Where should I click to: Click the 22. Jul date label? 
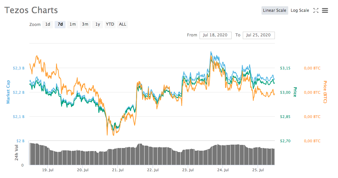tap(153, 170)
